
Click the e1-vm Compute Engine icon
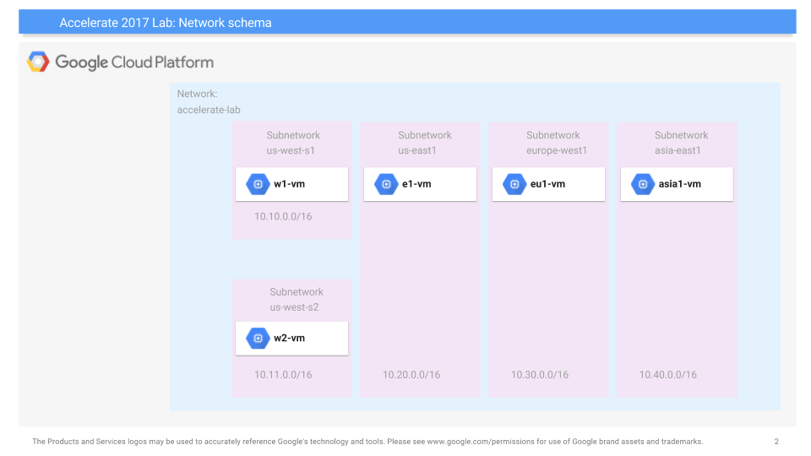(x=386, y=184)
